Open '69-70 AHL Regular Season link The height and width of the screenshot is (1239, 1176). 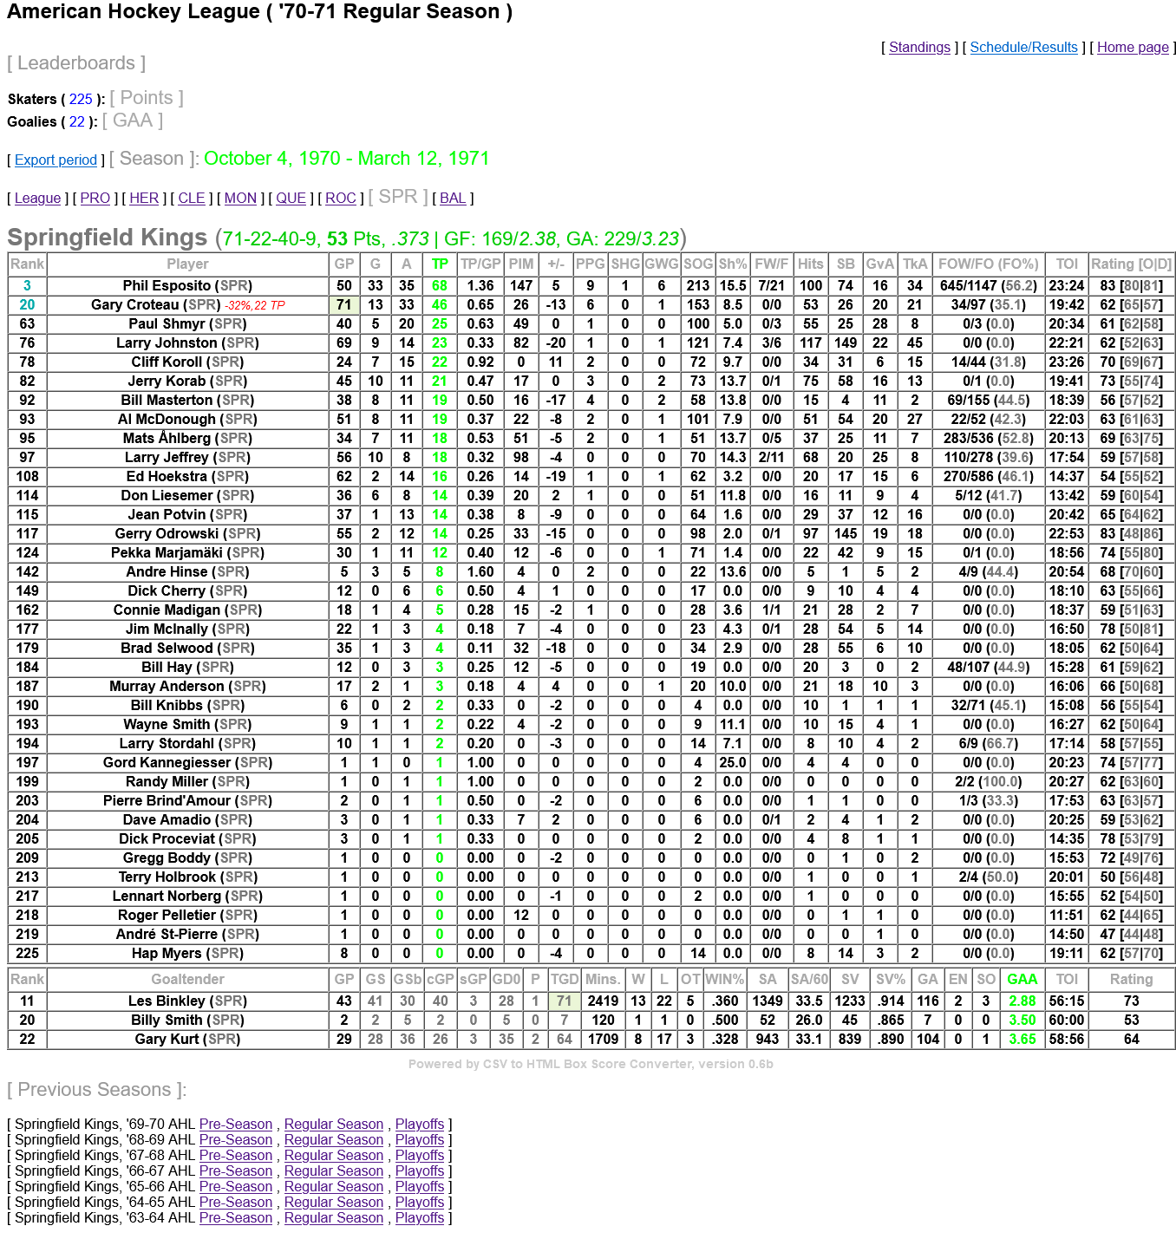click(334, 1125)
